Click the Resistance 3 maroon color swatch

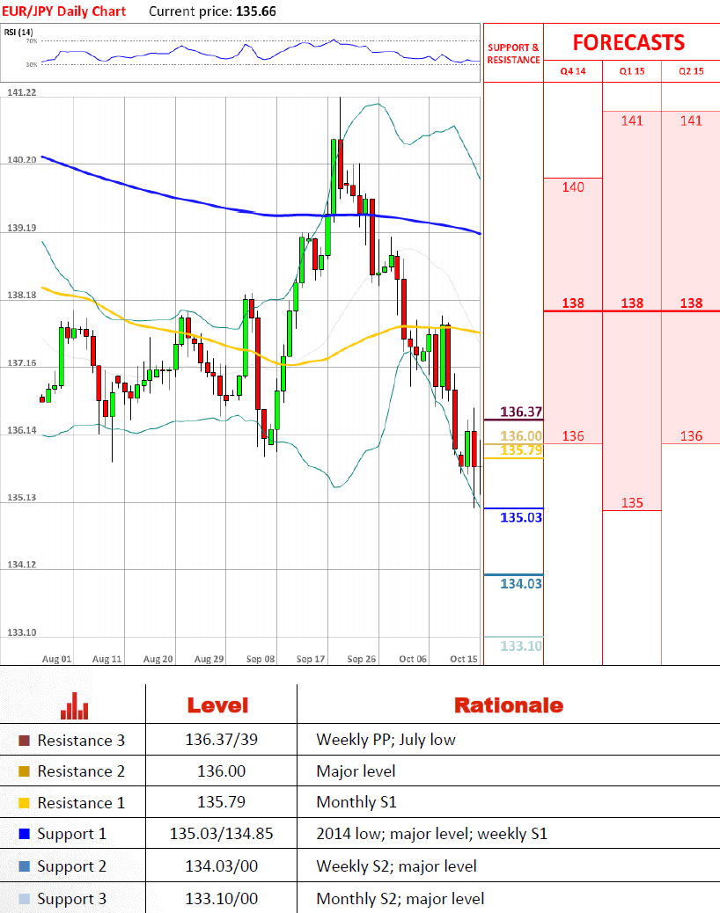[24, 741]
